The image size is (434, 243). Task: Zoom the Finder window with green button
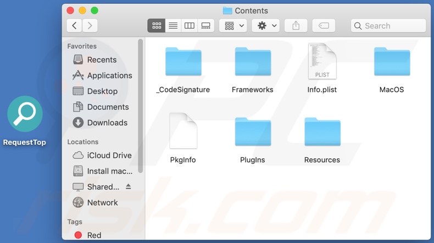tap(94, 10)
